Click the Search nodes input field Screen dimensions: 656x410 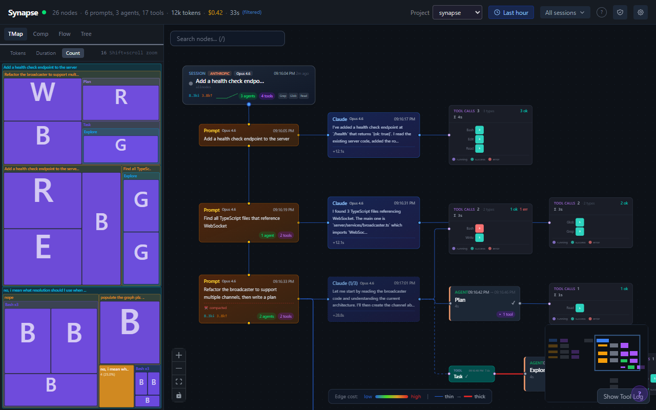coord(227,38)
